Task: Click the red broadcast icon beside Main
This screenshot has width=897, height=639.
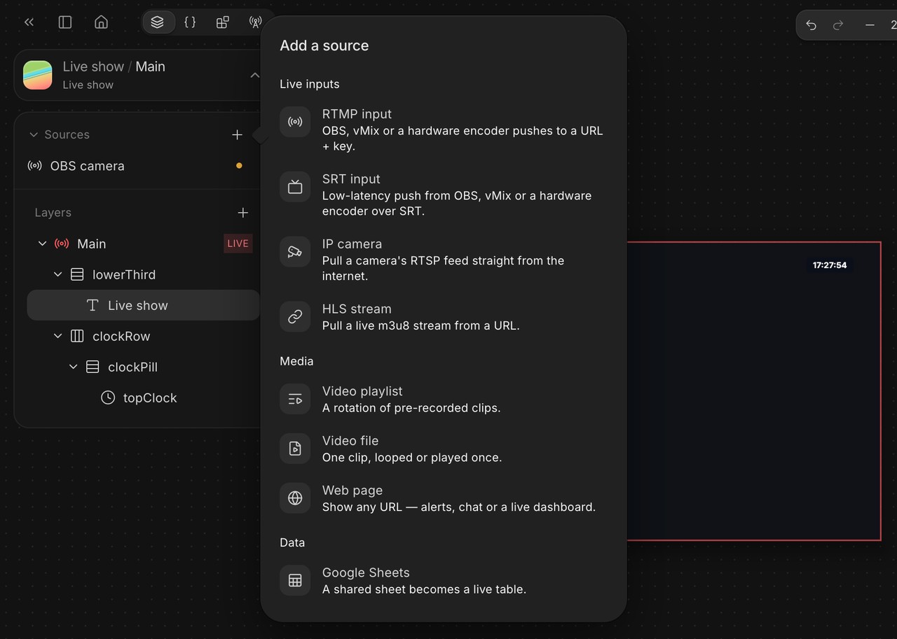Action: (x=62, y=244)
